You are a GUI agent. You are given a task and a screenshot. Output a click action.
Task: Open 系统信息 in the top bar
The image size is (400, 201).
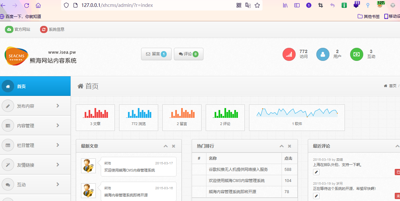53,29
